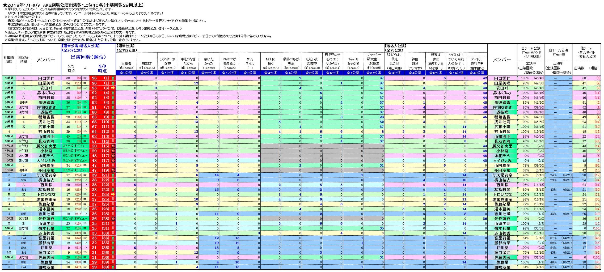This screenshot has width=604, height=272.
Task: Click the green up arrow in 黒須遥香's row
Action: [113, 102]
